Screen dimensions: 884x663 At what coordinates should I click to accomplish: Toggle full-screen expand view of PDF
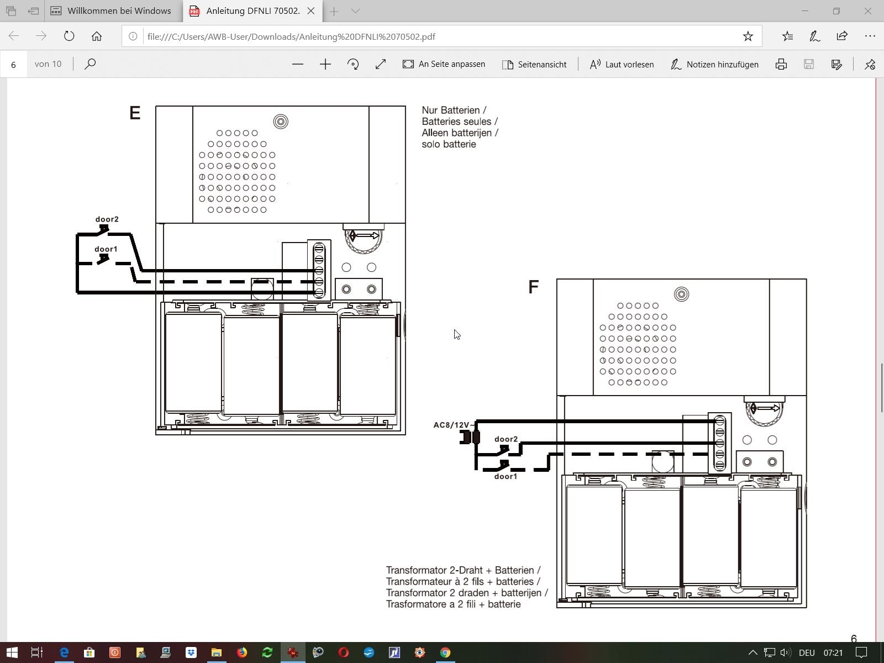point(381,64)
